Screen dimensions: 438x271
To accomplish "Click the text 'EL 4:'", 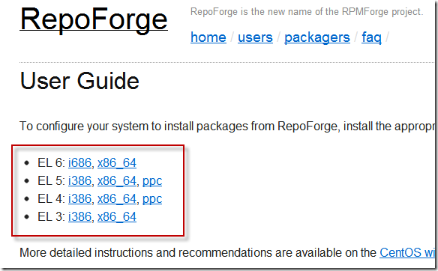I will pyautogui.click(x=51, y=199).
